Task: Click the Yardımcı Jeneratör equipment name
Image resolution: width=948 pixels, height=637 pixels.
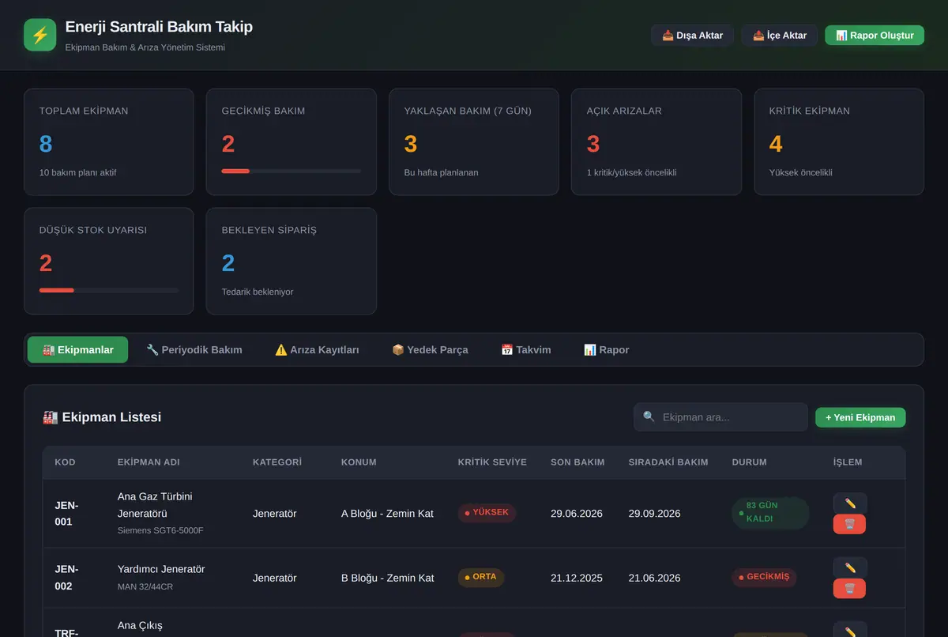Action: tap(161, 569)
